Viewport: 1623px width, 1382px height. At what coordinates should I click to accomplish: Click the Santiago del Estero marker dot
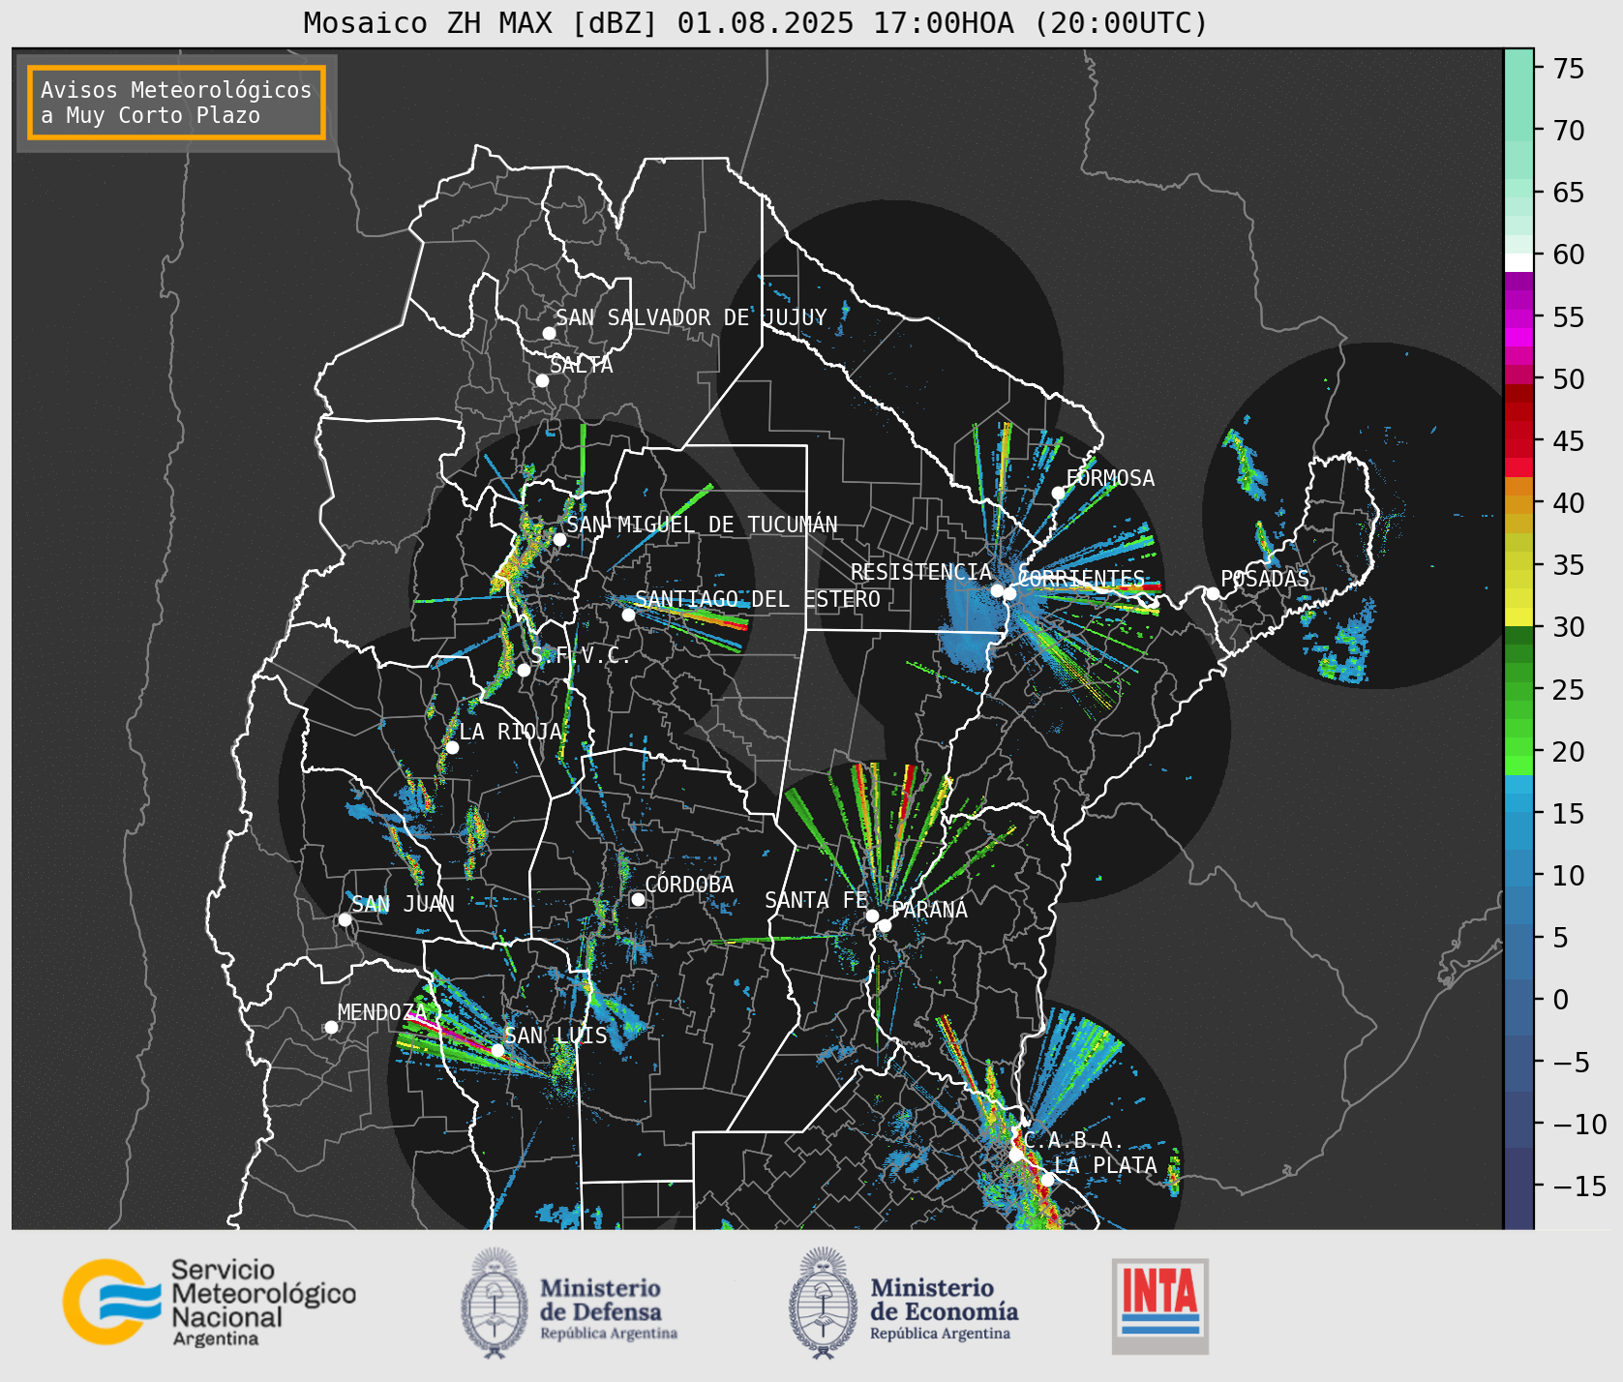(x=628, y=615)
